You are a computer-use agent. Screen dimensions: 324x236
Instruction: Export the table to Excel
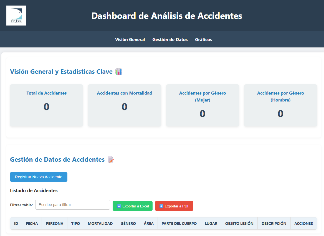(133, 206)
